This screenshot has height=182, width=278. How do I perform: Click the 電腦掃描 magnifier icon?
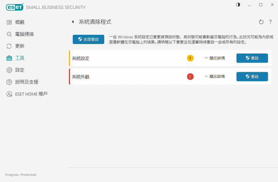click(9, 34)
